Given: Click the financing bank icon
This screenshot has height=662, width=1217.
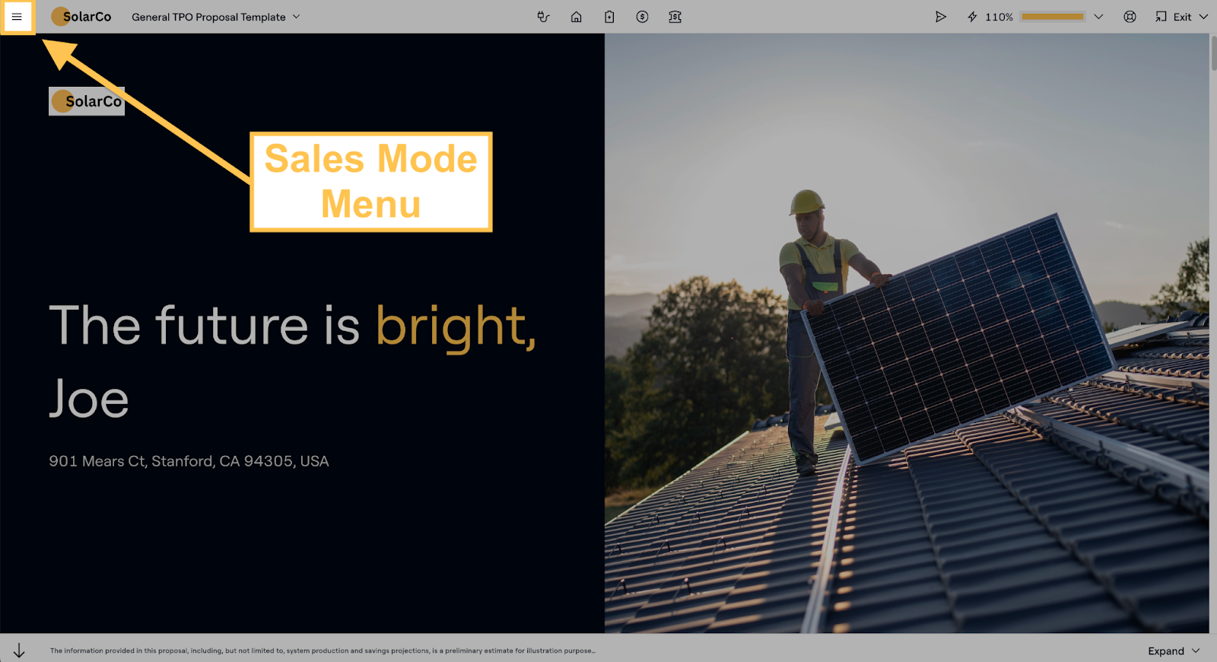Looking at the screenshot, I should pos(675,17).
